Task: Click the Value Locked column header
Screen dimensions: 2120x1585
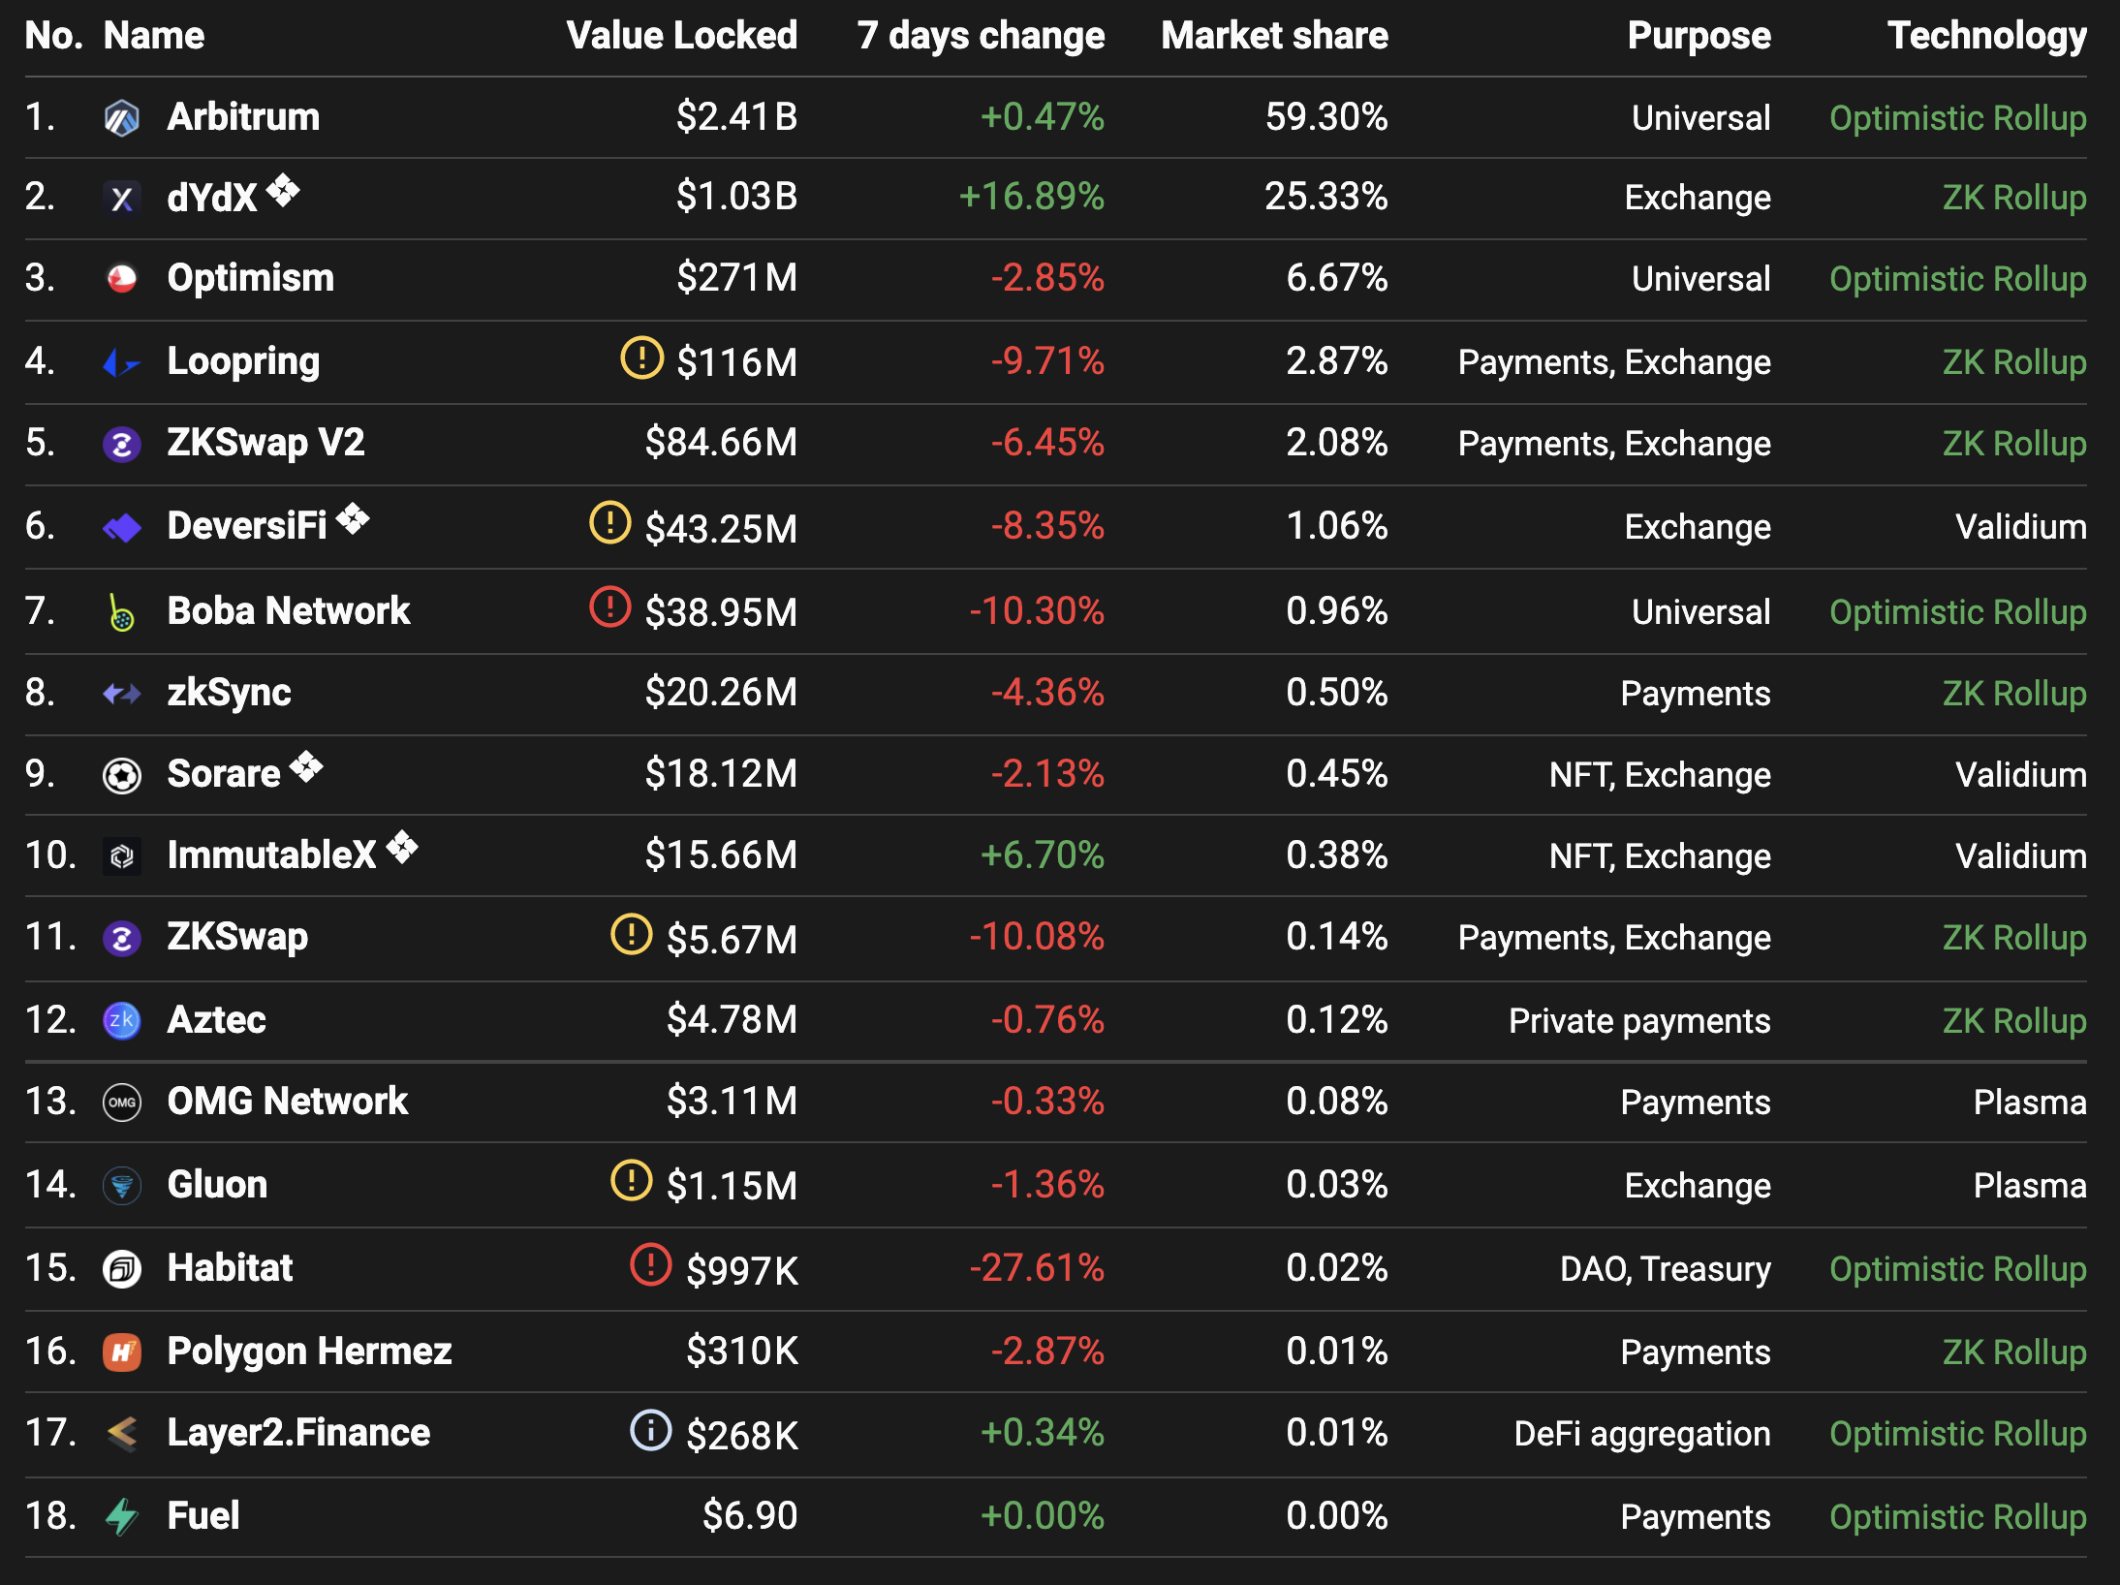Action: 681,36
